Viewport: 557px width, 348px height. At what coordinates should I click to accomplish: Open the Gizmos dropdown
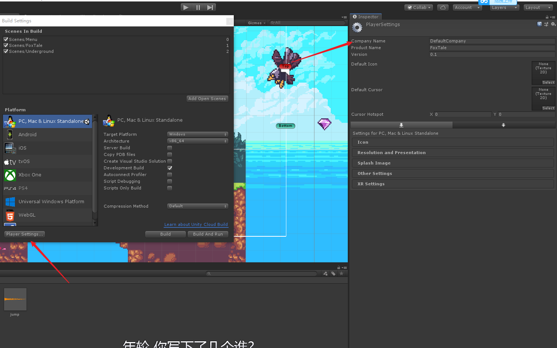point(257,23)
